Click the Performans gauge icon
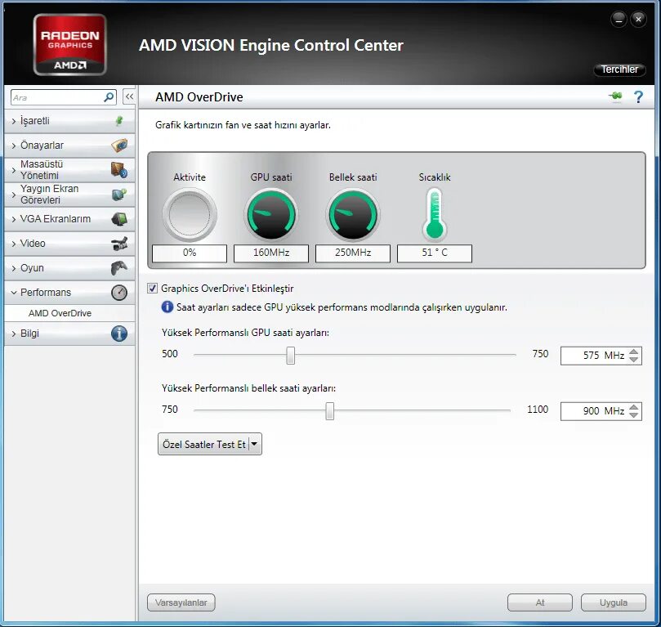 (x=119, y=292)
